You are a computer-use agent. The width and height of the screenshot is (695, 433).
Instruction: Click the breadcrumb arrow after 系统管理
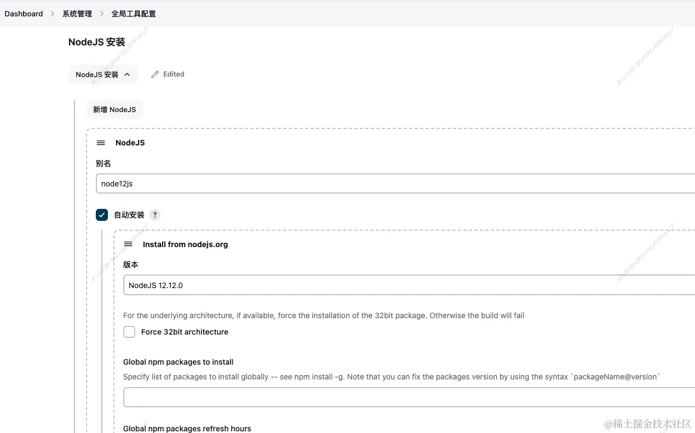[x=102, y=14]
